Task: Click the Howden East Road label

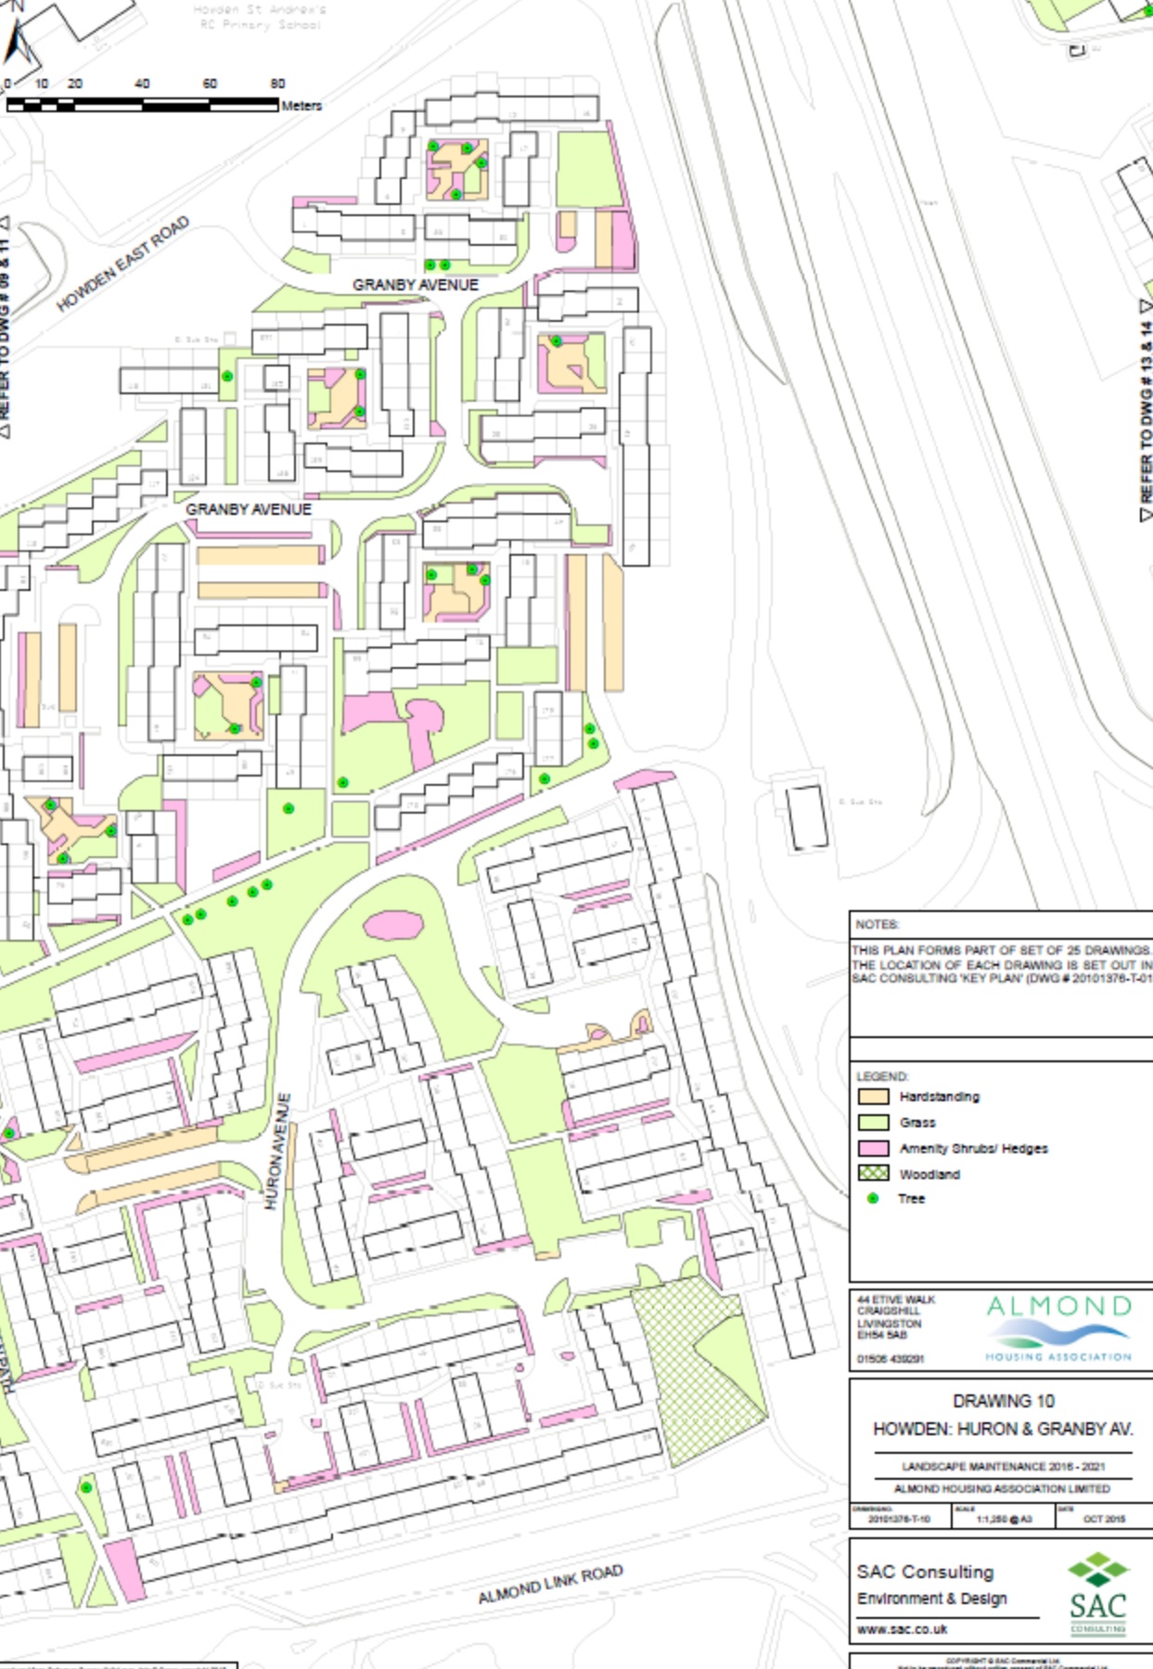Action: pyautogui.click(x=122, y=264)
